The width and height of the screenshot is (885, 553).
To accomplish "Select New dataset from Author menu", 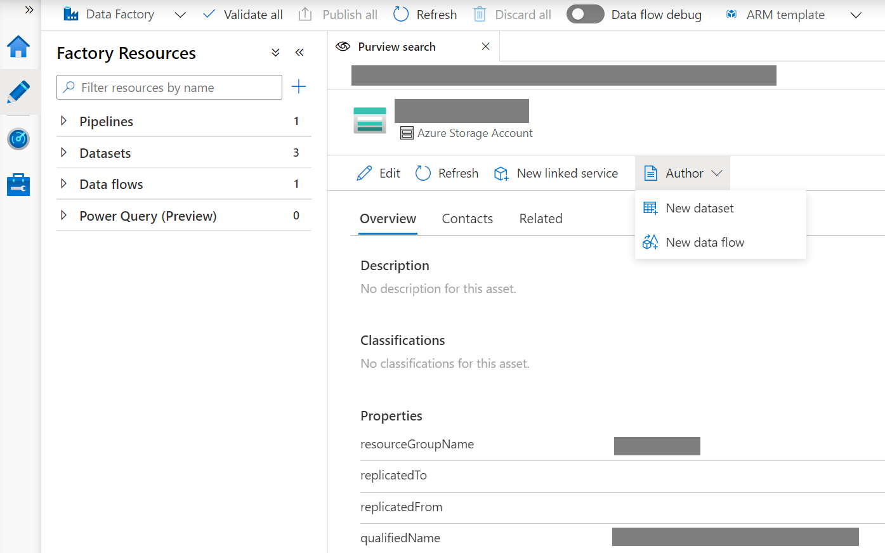I will [x=699, y=208].
